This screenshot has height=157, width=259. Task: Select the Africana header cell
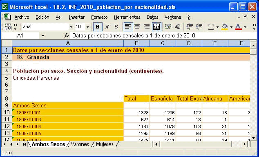click(215, 98)
